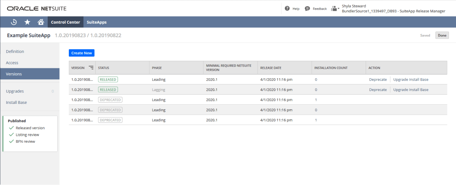The height and width of the screenshot is (185, 456).
Task: Open the Recent Records clock icon
Action: coord(14,22)
